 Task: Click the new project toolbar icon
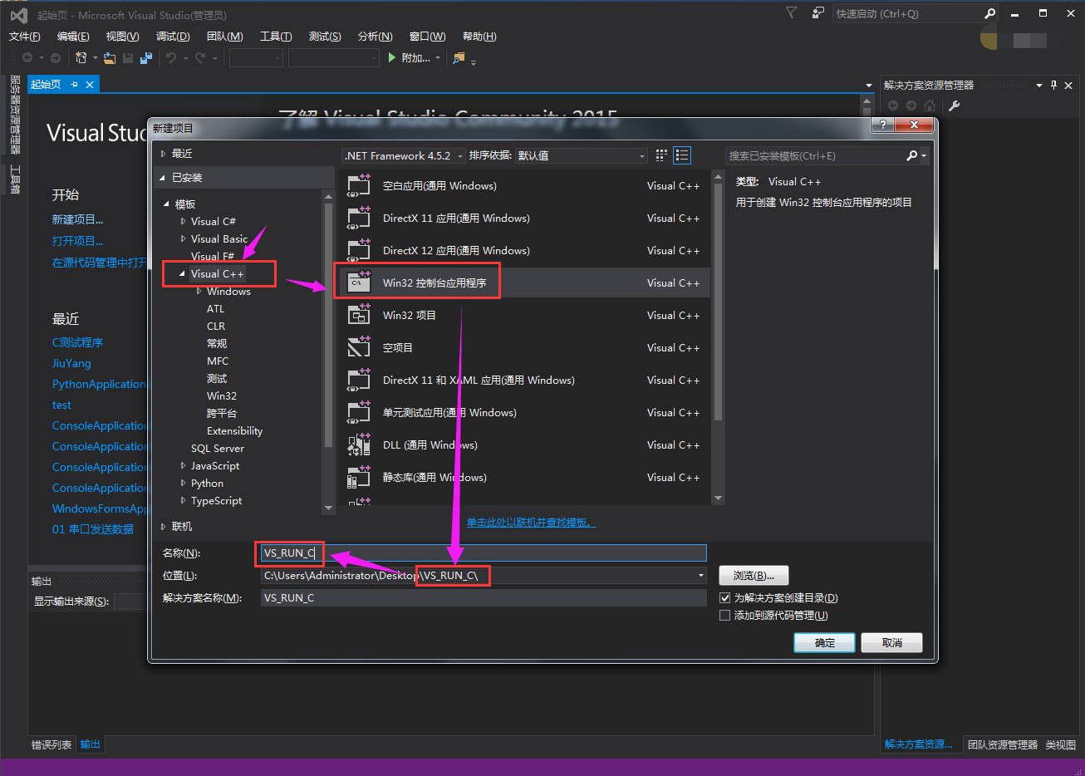click(81, 57)
